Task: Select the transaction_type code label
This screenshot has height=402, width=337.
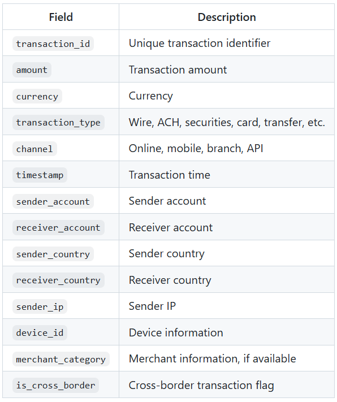Action: 58,122
